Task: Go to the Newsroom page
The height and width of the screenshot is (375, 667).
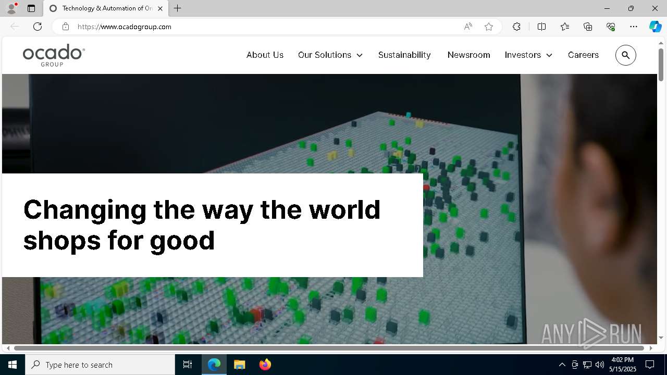Action: [x=468, y=55]
